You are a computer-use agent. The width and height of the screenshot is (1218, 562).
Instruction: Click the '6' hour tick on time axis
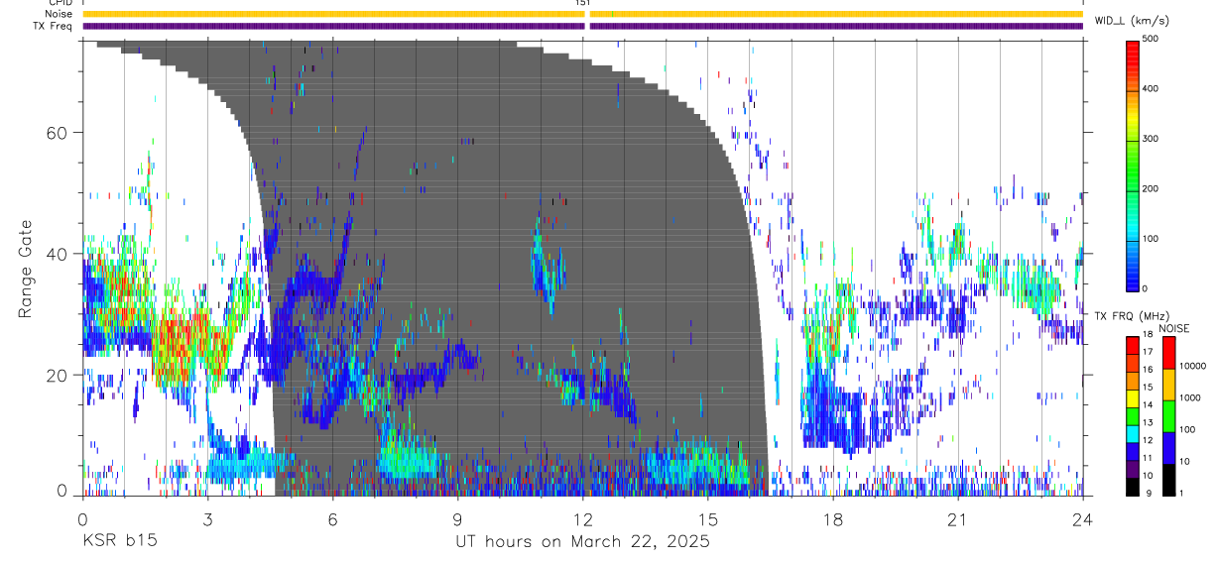[x=332, y=518]
